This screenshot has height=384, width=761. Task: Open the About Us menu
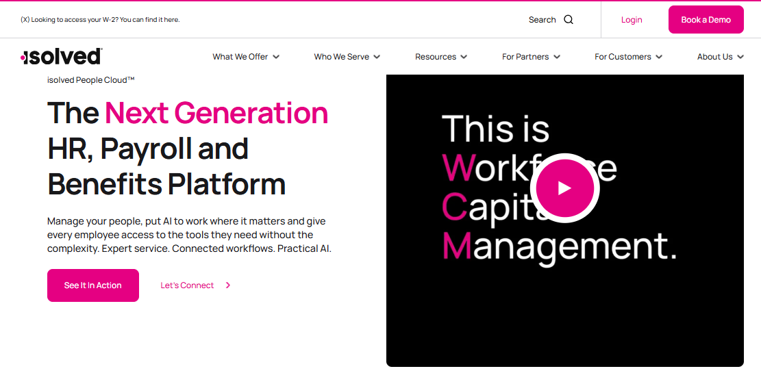715,57
